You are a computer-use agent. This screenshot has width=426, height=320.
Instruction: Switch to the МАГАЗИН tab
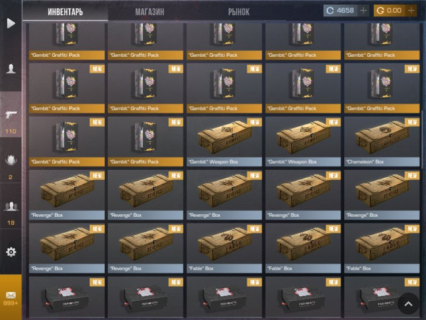click(150, 12)
